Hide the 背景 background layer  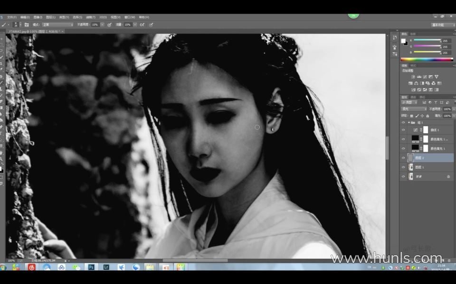(x=403, y=176)
